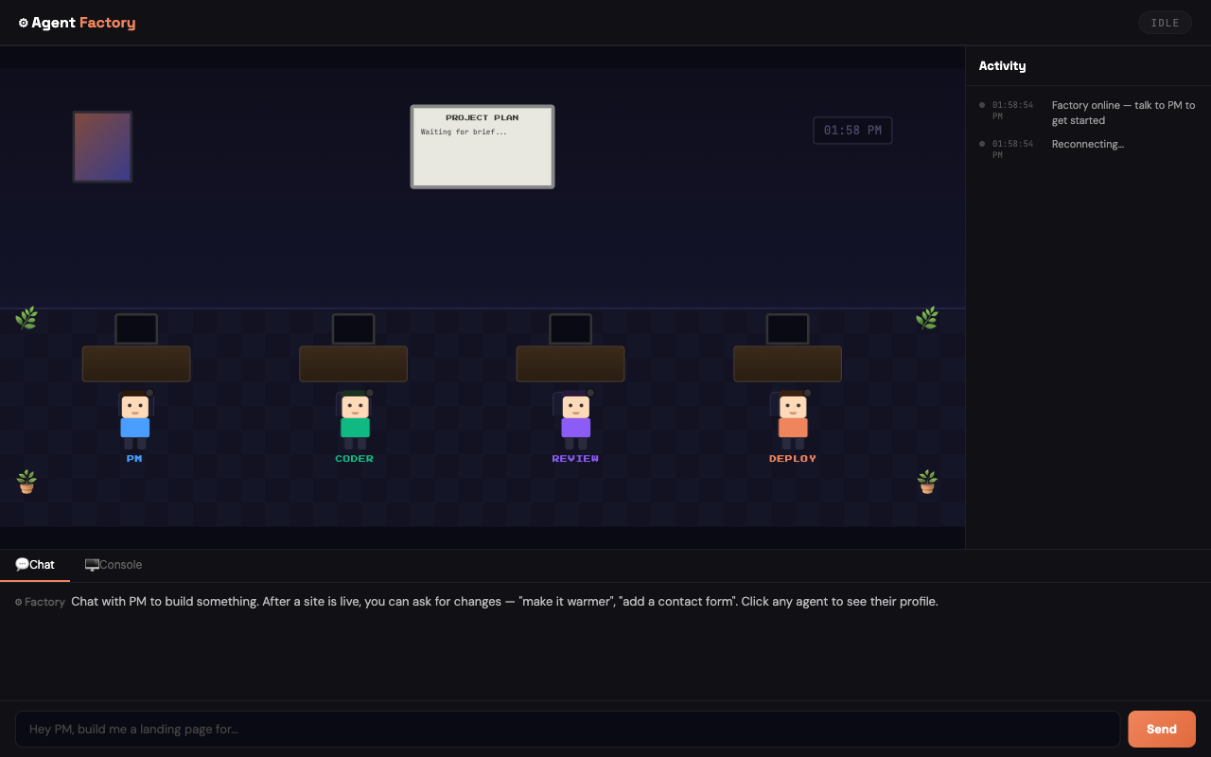
Task: Click the plant in the top-left corner
Action: [x=26, y=318]
